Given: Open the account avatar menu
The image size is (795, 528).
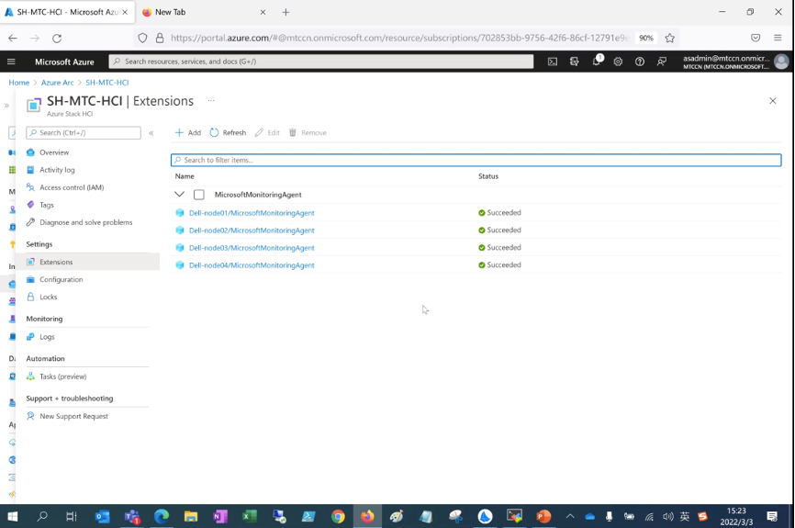Looking at the screenshot, I should pyautogui.click(x=781, y=62).
